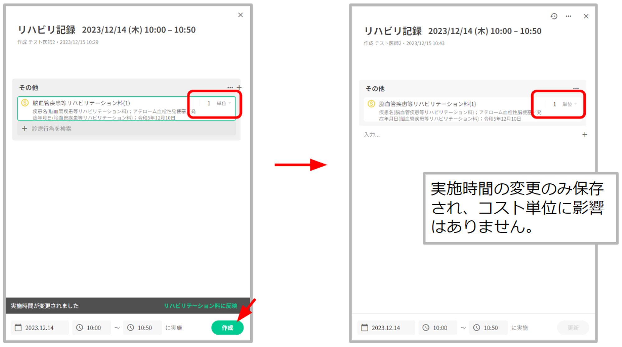
Task: Click リハビリテーション料に反映 link
Action: (x=200, y=306)
